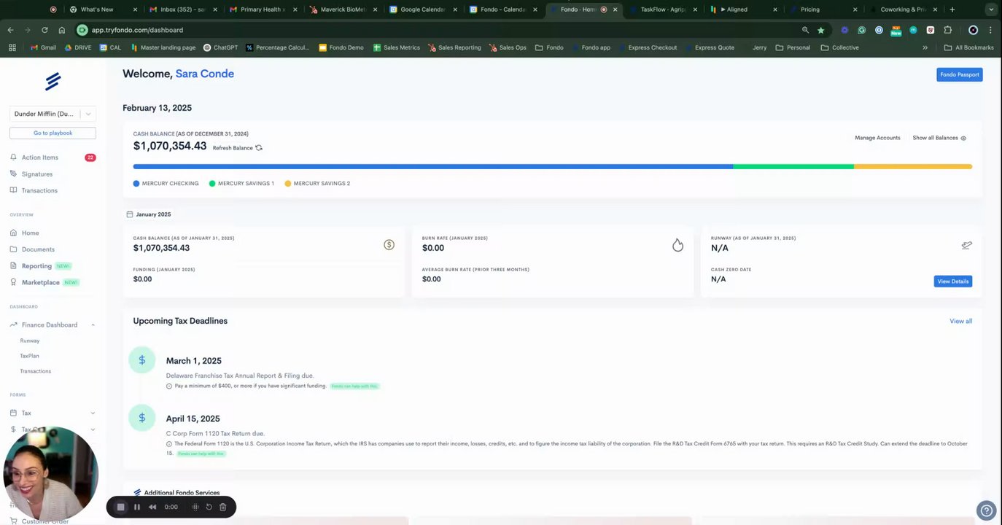Click the green Mercury Savings 1 bar segment
Screen dimensions: 1002x525
[x=793, y=167]
